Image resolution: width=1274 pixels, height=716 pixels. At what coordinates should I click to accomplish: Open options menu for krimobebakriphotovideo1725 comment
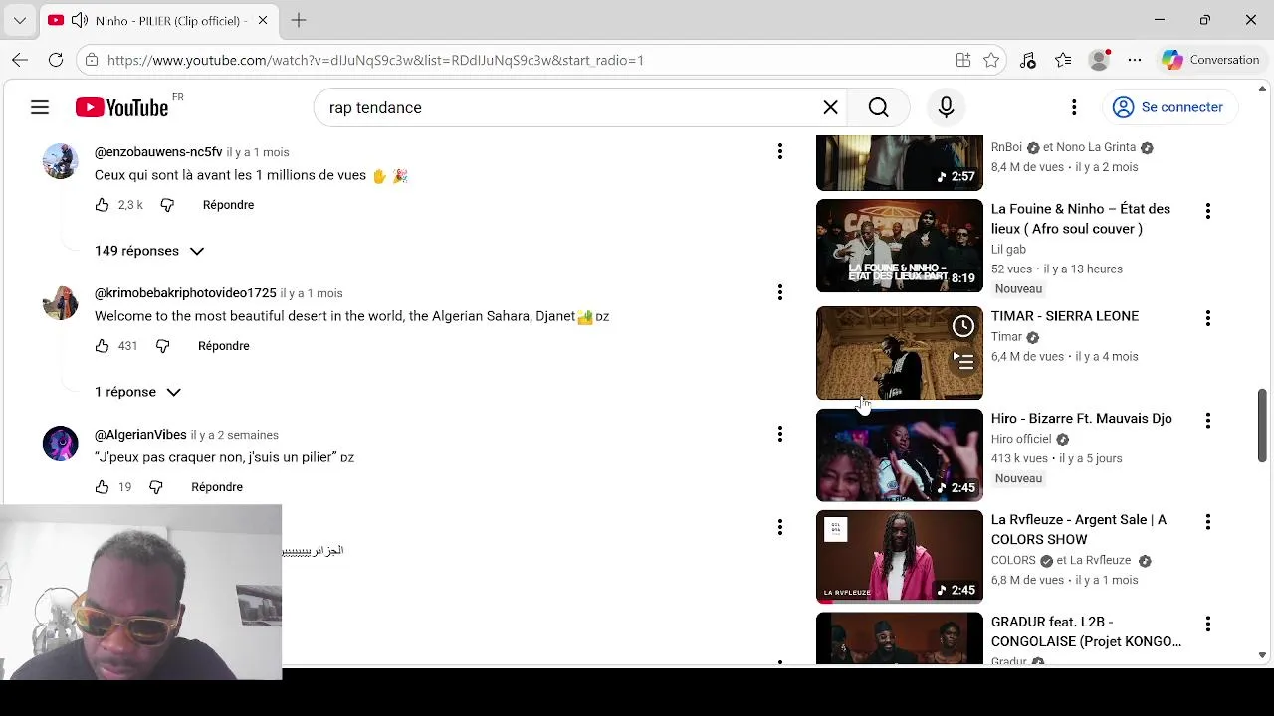[x=780, y=292]
